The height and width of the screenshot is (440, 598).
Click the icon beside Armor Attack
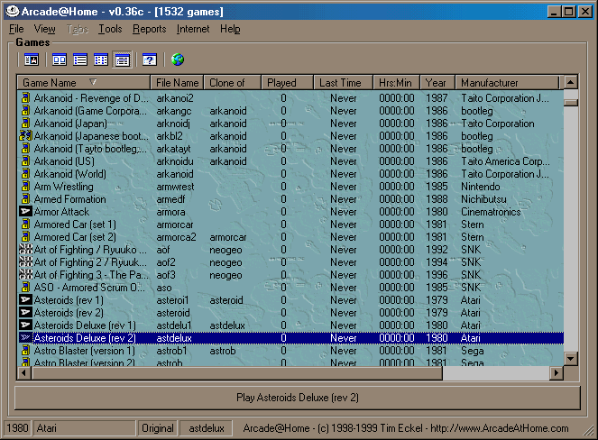25,212
